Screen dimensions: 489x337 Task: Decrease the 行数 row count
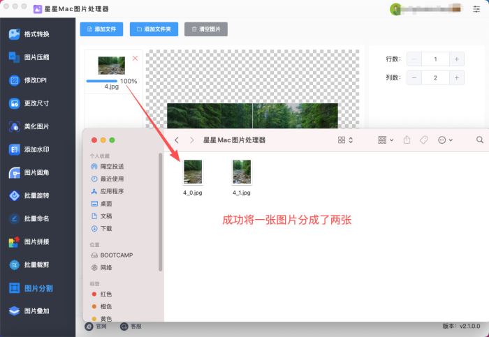(414, 59)
